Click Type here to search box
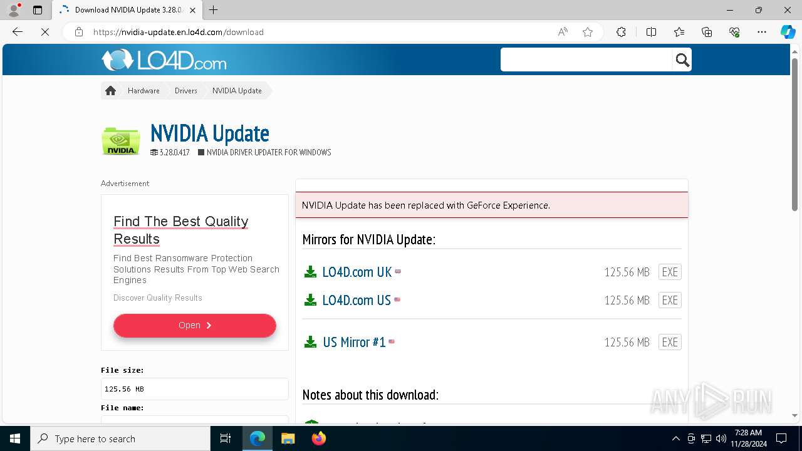The height and width of the screenshot is (451, 802). coord(120,438)
